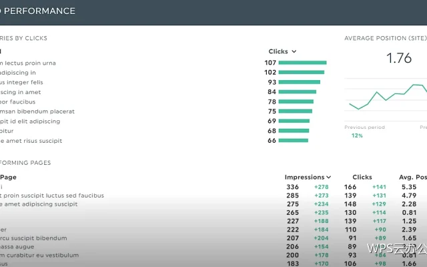Click the 1.76 average position figure

click(399, 58)
